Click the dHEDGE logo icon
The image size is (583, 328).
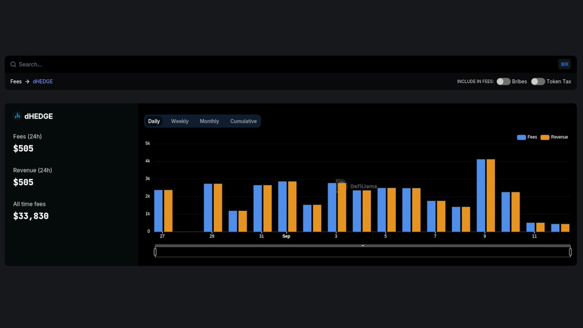click(x=17, y=116)
